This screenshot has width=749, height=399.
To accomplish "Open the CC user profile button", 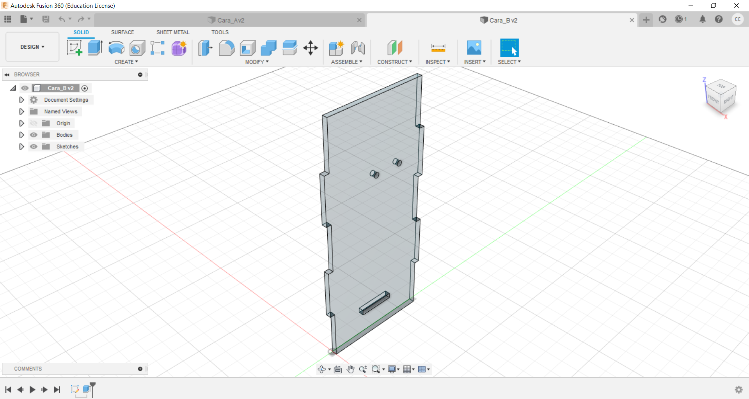I will [737, 19].
